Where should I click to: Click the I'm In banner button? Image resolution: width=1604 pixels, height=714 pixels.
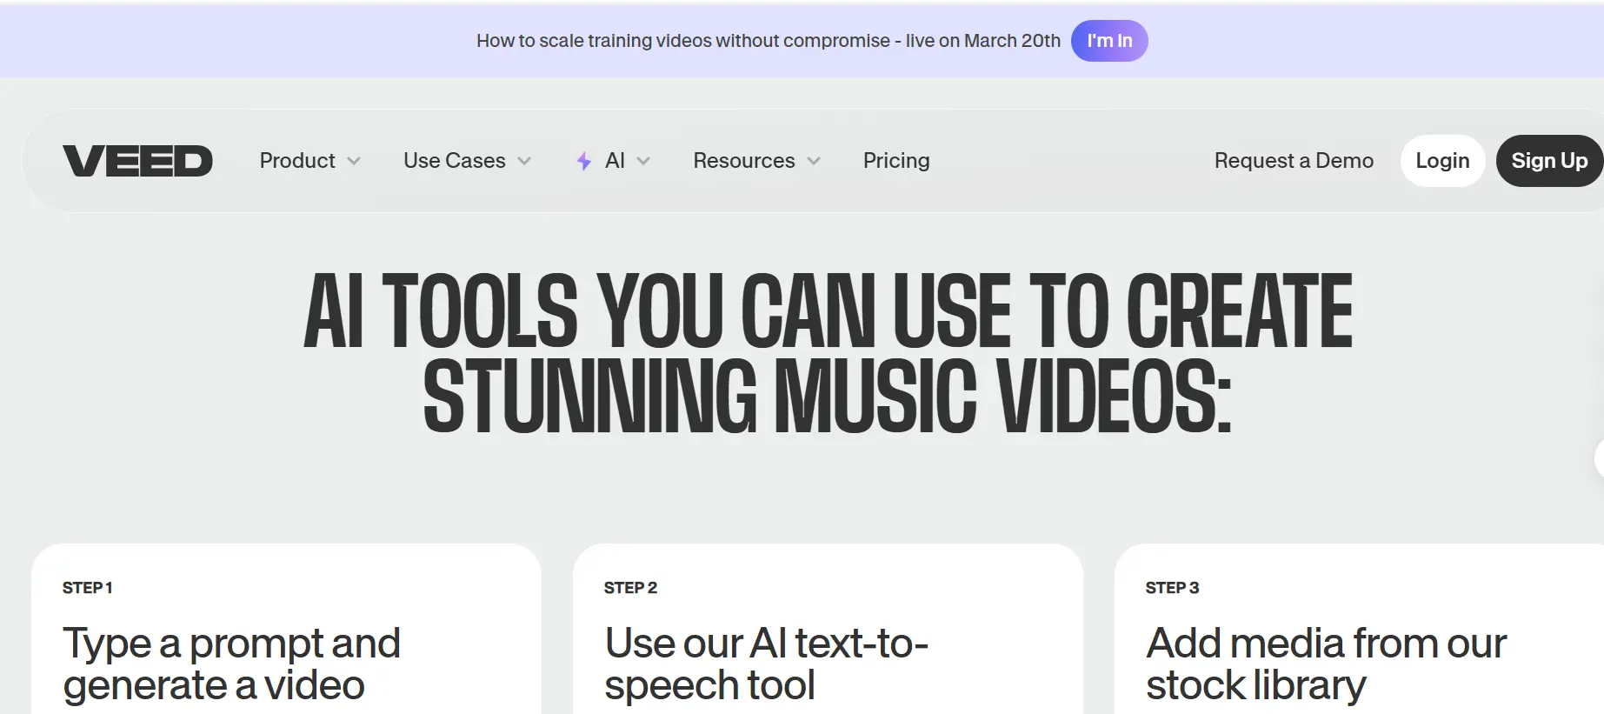click(x=1109, y=41)
